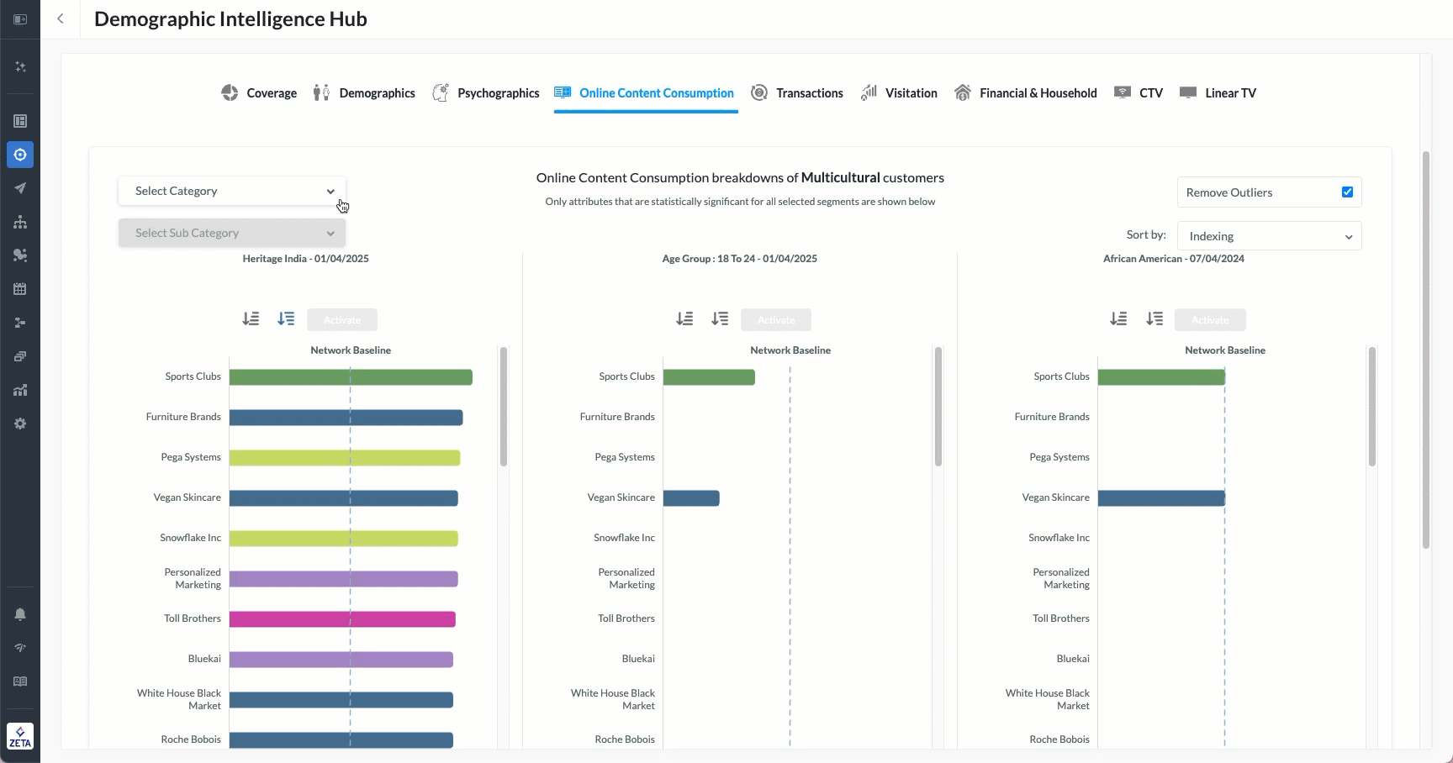Uncheck the Remove Outliers checkbox
Screen dimensions: 1453x763
pyautogui.click(x=1347, y=192)
